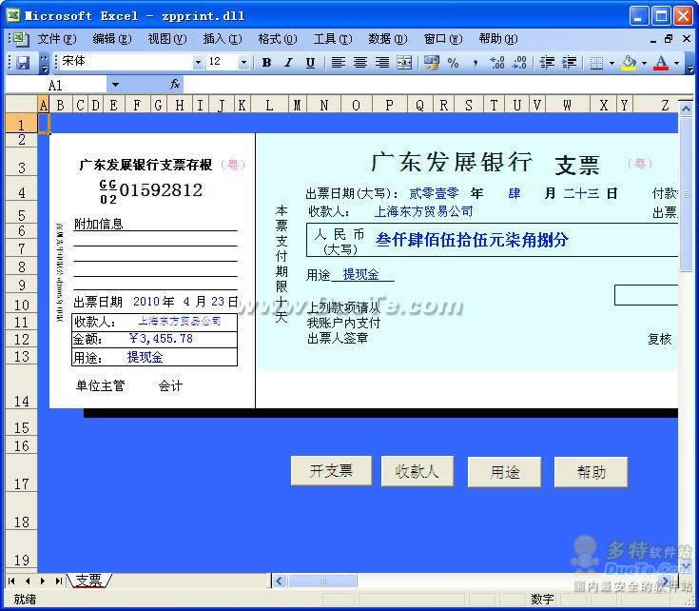
Task: Open 插入 menu
Action: [x=223, y=39]
